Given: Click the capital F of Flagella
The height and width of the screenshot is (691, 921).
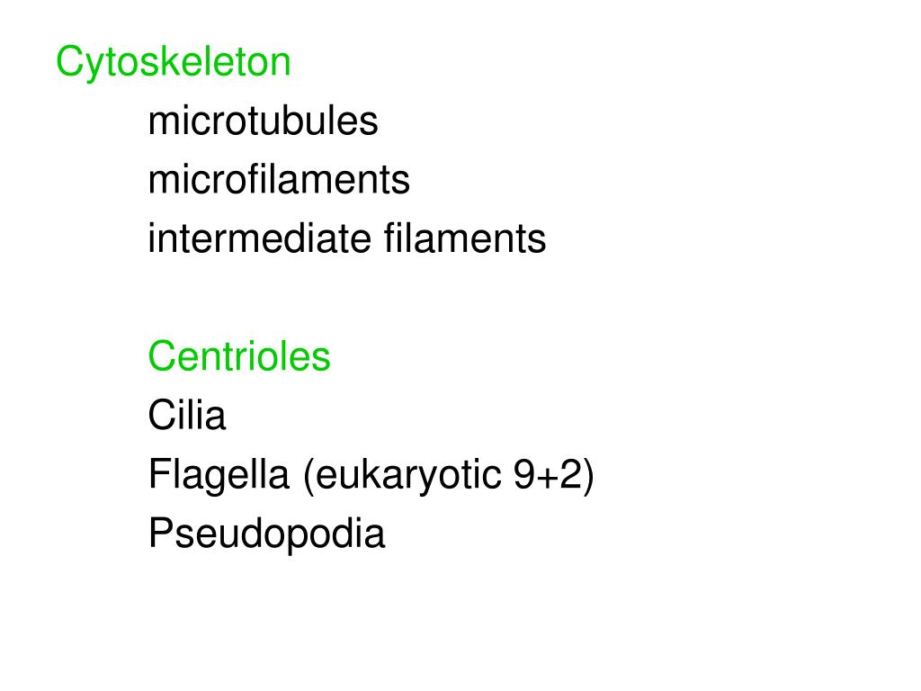Looking at the screenshot, I should (159, 475).
